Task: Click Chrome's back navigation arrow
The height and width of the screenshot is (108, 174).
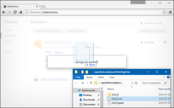Action: (4, 12)
